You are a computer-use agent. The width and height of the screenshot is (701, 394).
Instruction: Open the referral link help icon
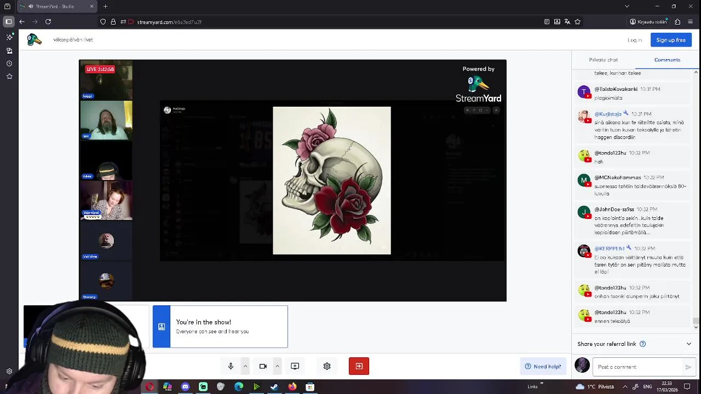[643, 344]
